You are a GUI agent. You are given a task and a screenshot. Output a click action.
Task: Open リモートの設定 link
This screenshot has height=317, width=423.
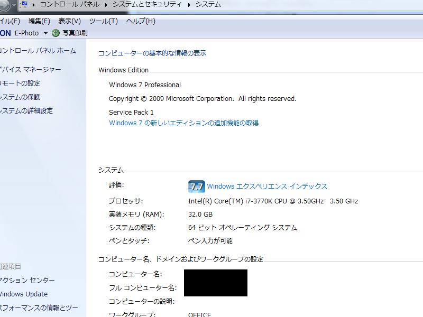point(20,83)
